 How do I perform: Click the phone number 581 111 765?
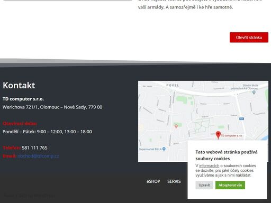(34, 147)
